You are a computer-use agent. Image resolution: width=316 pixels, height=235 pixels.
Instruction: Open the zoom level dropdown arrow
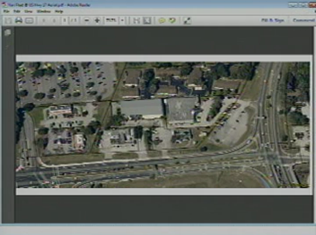pyautogui.click(x=122, y=20)
